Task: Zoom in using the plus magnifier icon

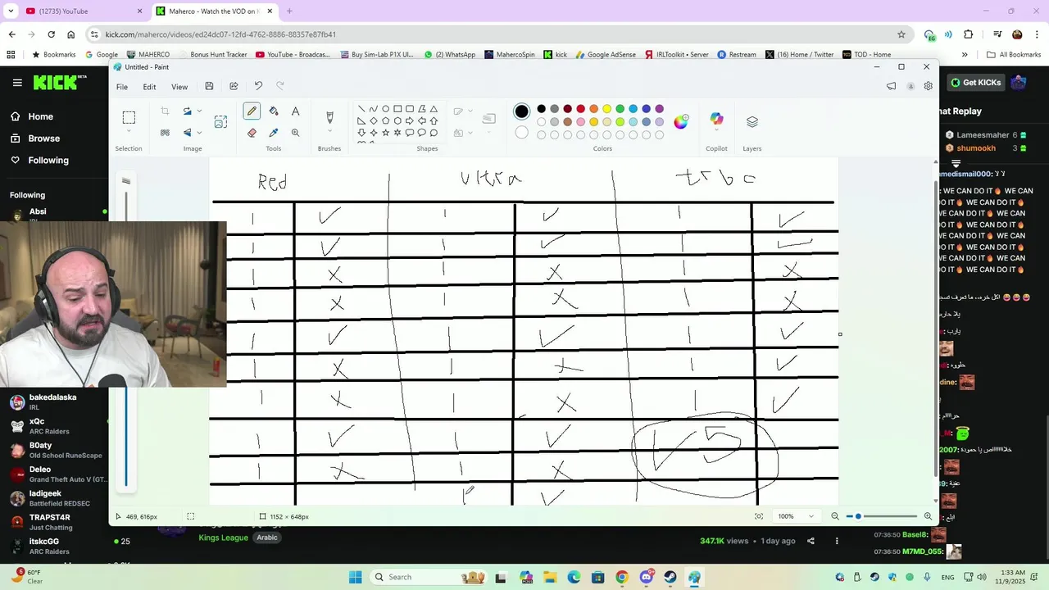Action: tap(928, 516)
